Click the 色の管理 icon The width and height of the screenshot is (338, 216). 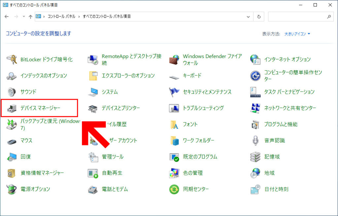click(x=174, y=173)
